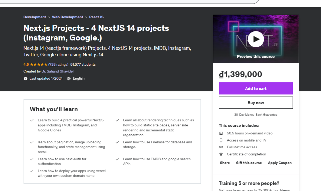Navigate to React JS breadcrumb
The width and height of the screenshot is (321, 191).
(x=96, y=17)
